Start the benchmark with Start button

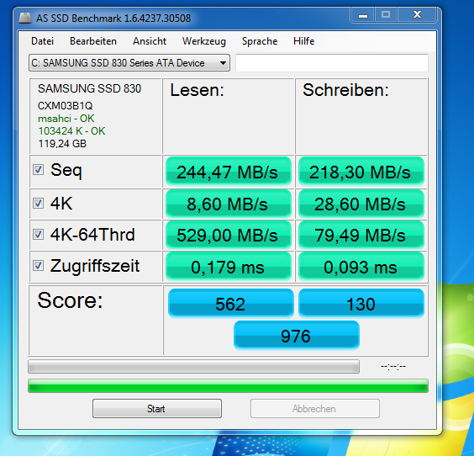click(x=157, y=409)
